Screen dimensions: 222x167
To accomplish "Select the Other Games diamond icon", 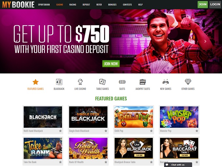I will point(188,82).
